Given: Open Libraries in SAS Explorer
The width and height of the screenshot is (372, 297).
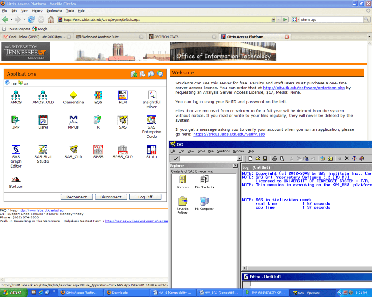Looking at the screenshot, I should (182, 180).
